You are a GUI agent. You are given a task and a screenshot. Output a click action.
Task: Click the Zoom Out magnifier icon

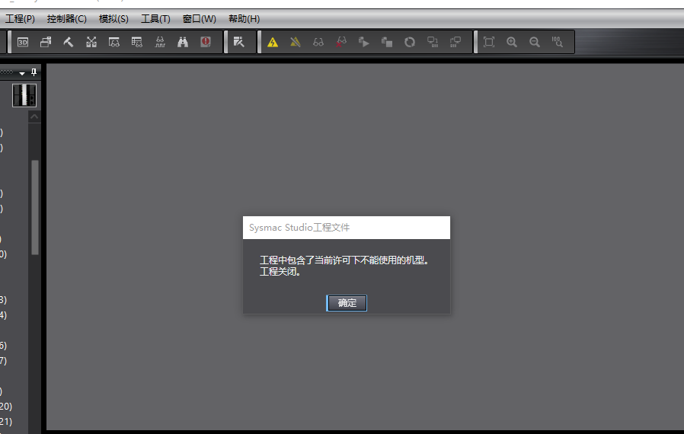pos(535,42)
